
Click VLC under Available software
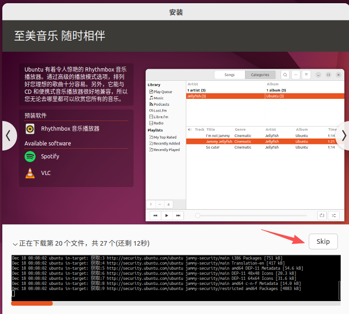(x=46, y=173)
